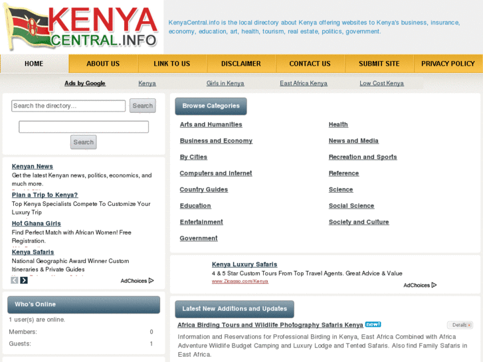Go to previous ad arrow

15,280
